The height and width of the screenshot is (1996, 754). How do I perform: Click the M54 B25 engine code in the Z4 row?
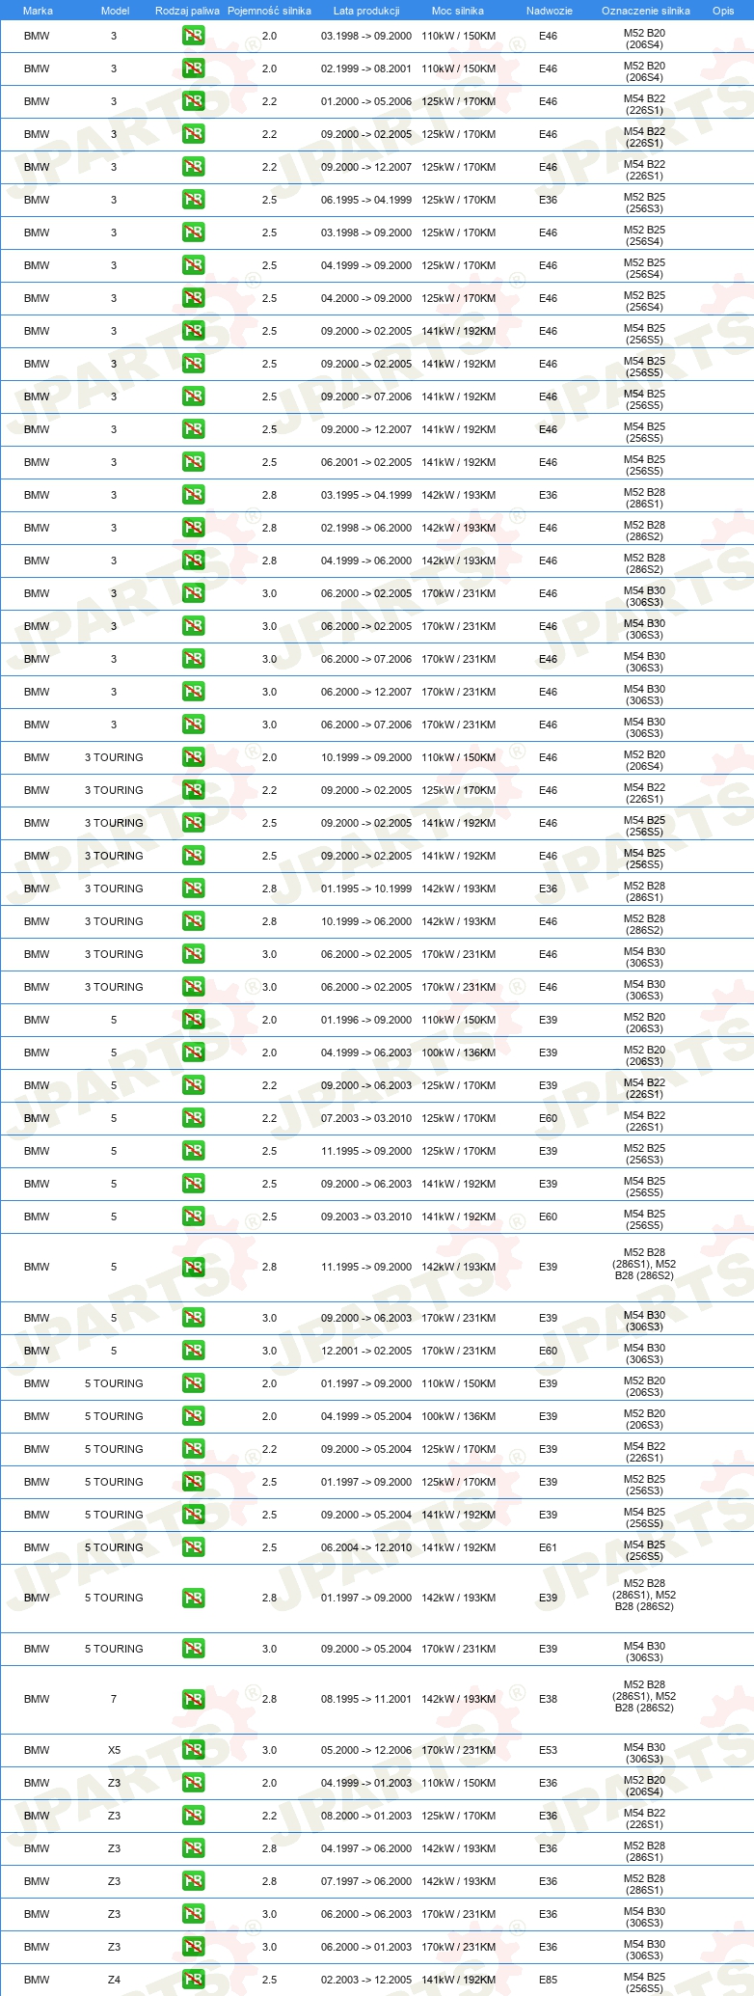pos(644,1982)
